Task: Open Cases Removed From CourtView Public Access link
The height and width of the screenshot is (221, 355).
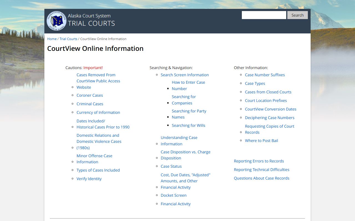Action: tap(98, 81)
